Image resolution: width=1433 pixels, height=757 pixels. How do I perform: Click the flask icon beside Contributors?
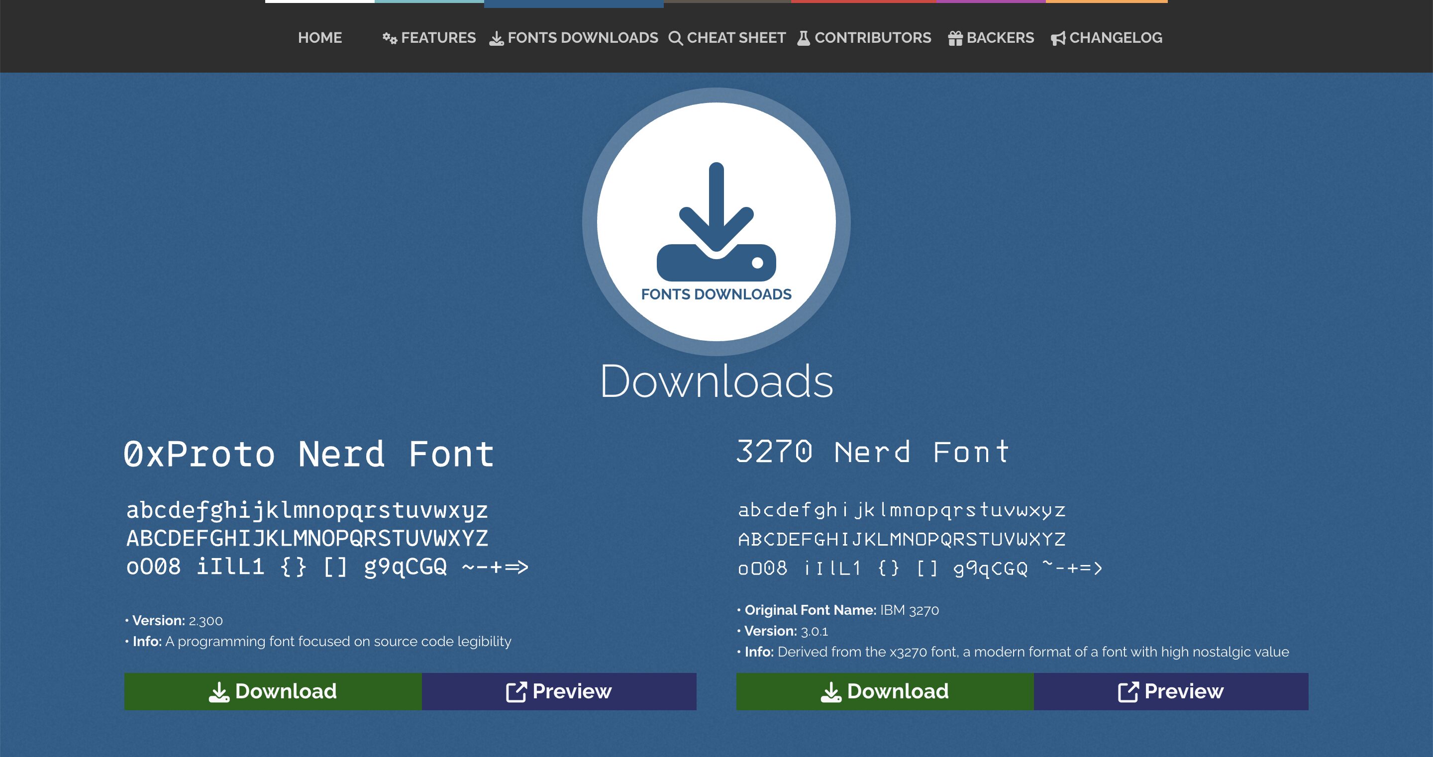[803, 38]
